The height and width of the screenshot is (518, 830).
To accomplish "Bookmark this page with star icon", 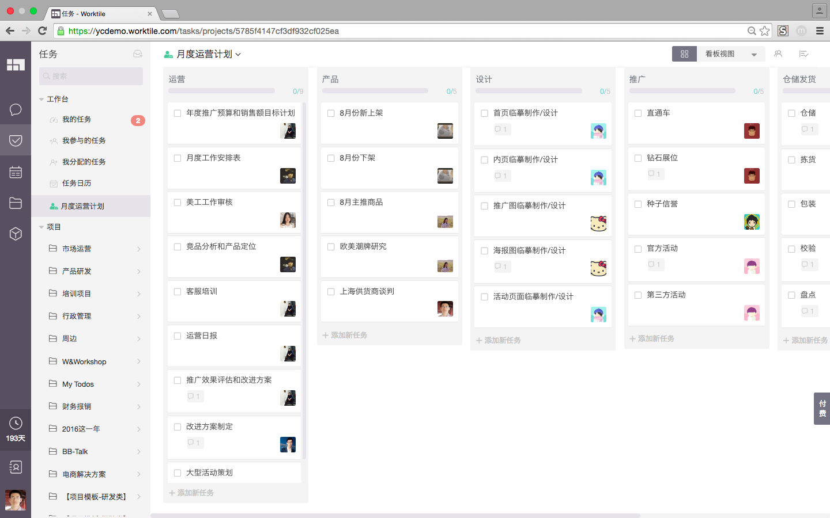I will [x=765, y=31].
